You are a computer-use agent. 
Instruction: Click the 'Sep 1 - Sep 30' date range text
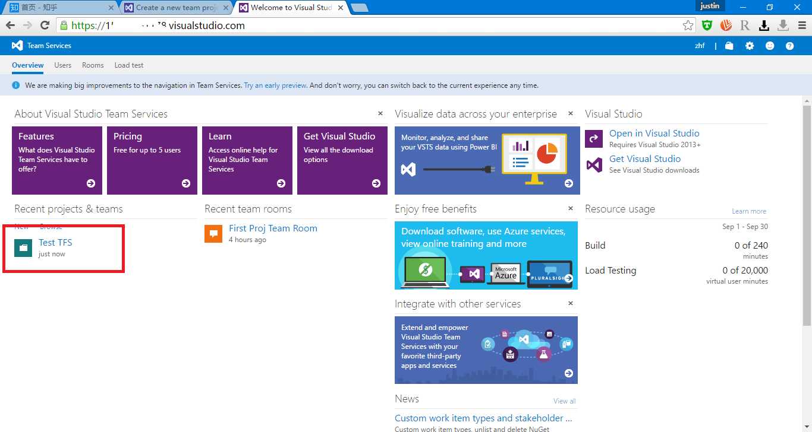(745, 227)
